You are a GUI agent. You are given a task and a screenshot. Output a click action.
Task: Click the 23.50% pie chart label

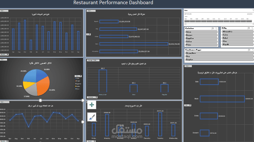[24, 71]
